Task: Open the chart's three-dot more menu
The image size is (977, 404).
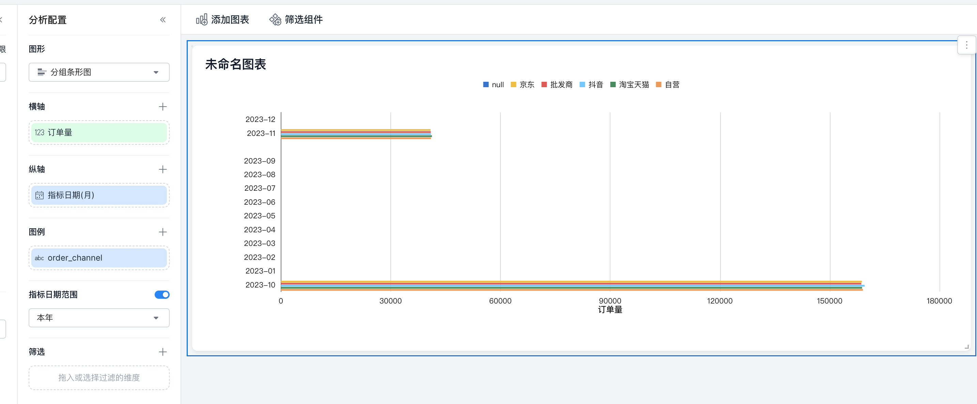Action: pos(966,45)
